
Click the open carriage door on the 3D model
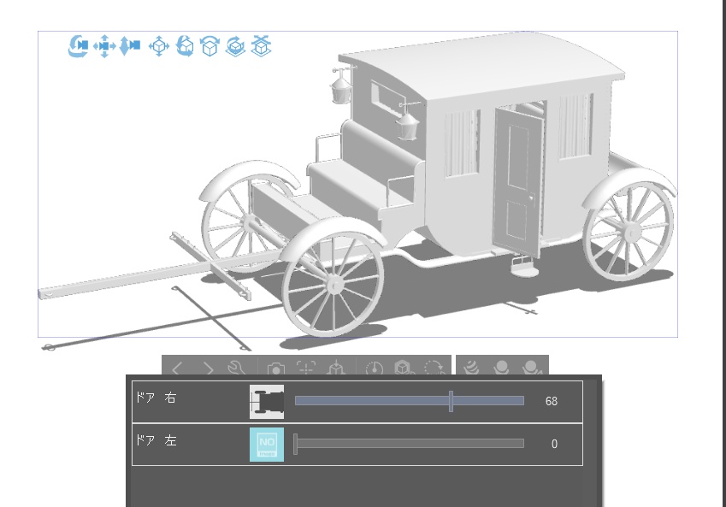(516, 181)
